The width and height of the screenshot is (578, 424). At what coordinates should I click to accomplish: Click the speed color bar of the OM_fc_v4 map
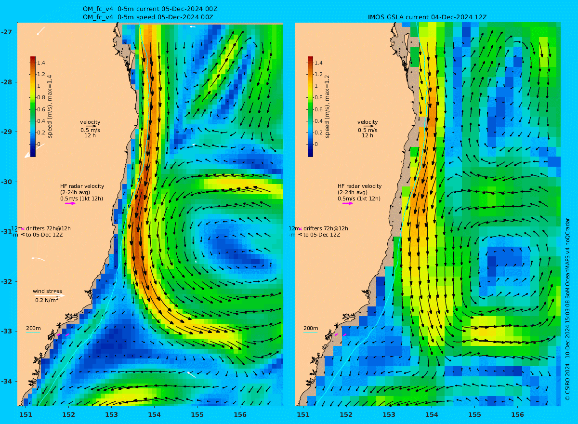coord(33,106)
